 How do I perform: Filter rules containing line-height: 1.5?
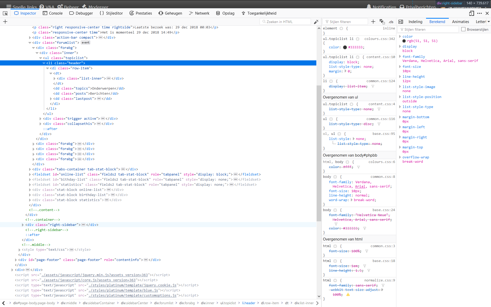pyautogui.click(x=369, y=270)
